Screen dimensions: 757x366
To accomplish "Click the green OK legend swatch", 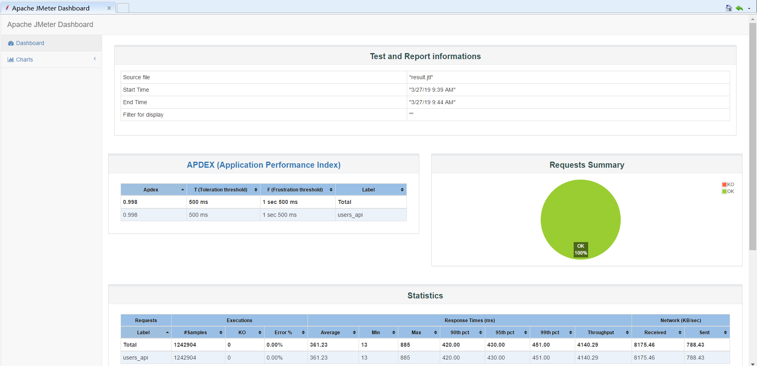I will pos(724,191).
